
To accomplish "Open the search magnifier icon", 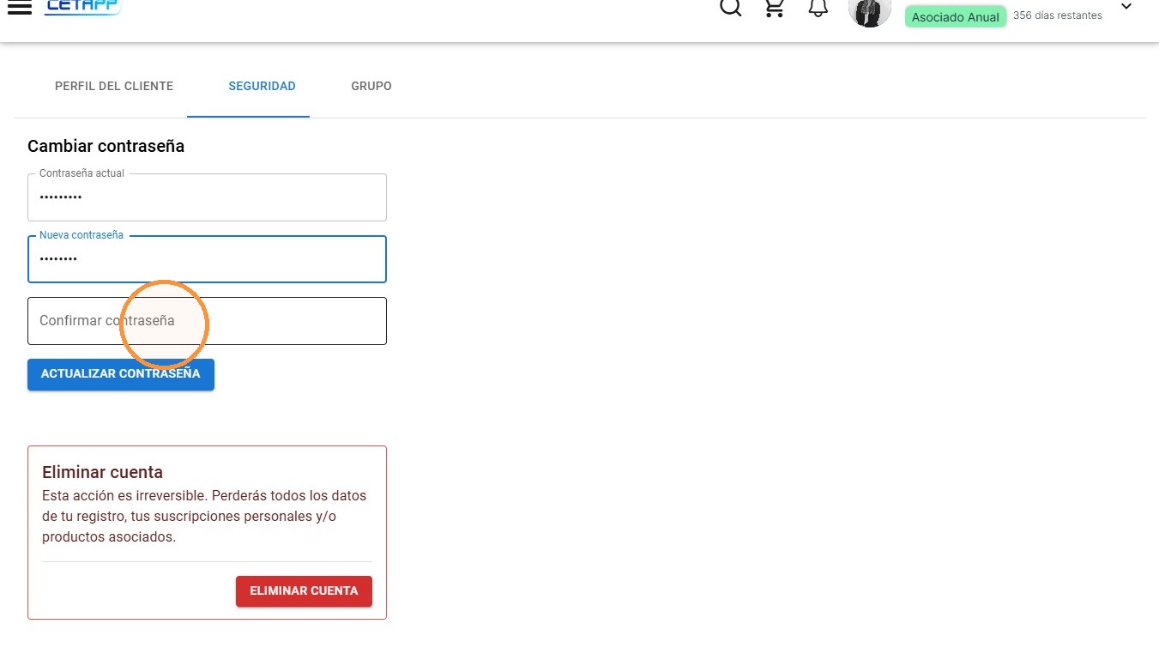I will (x=730, y=8).
